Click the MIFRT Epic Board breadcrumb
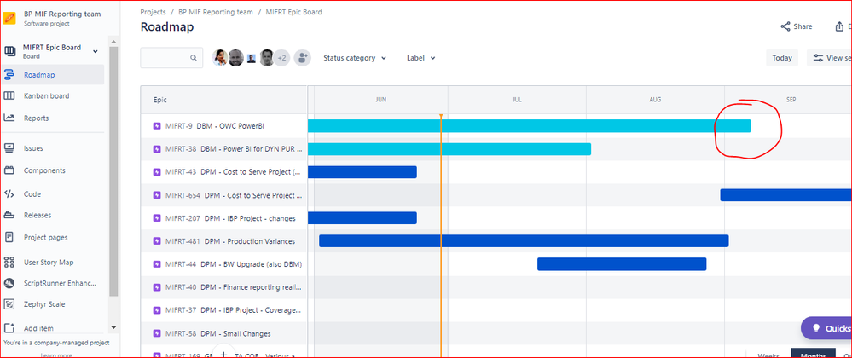Screen dimensions: 852x358 click(293, 11)
